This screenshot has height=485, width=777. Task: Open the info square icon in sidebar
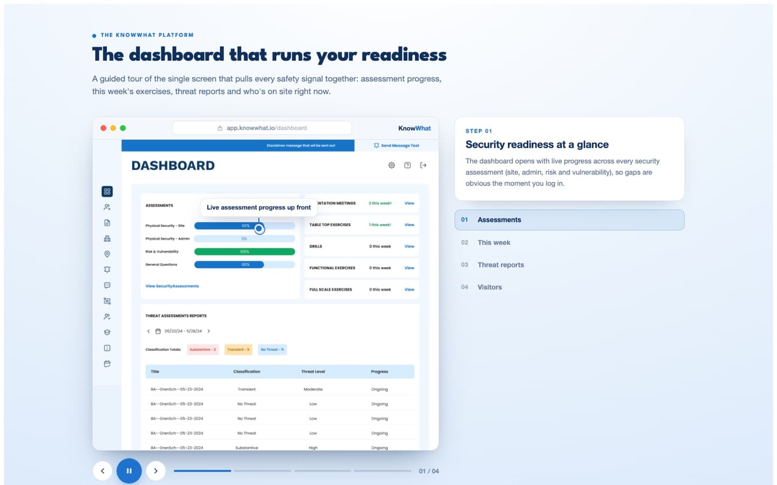coord(107,348)
